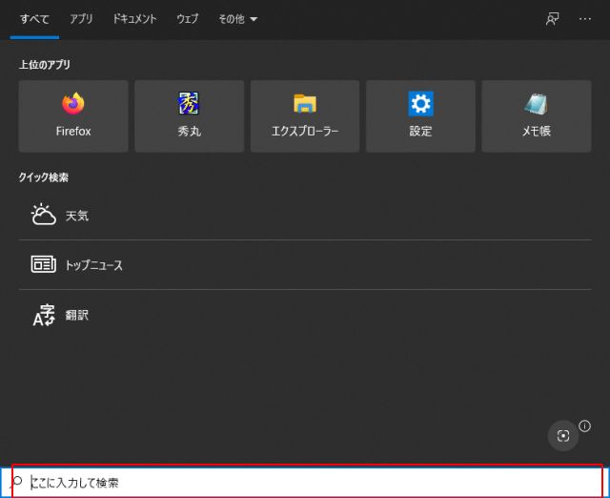Click the feedback icon at top right
Image resolution: width=610 pixels, height=498 pixels.
(552, 19)
